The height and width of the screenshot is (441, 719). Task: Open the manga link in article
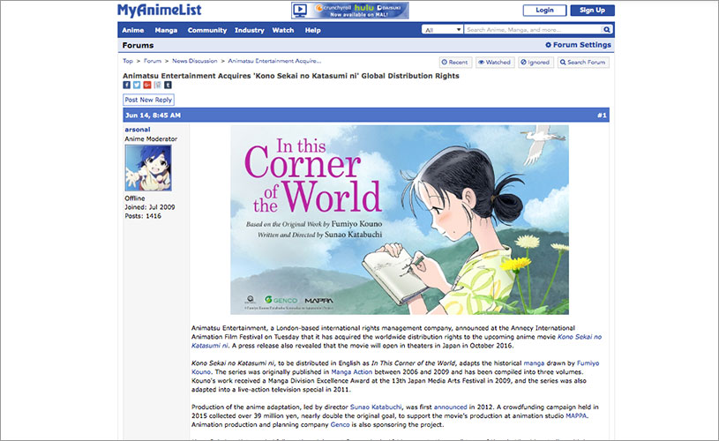tap(534, 363)
